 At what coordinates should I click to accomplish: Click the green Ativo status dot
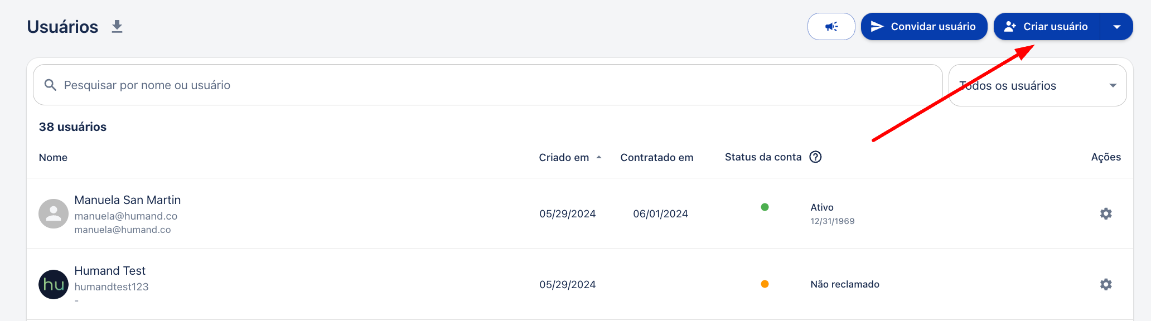765,207
